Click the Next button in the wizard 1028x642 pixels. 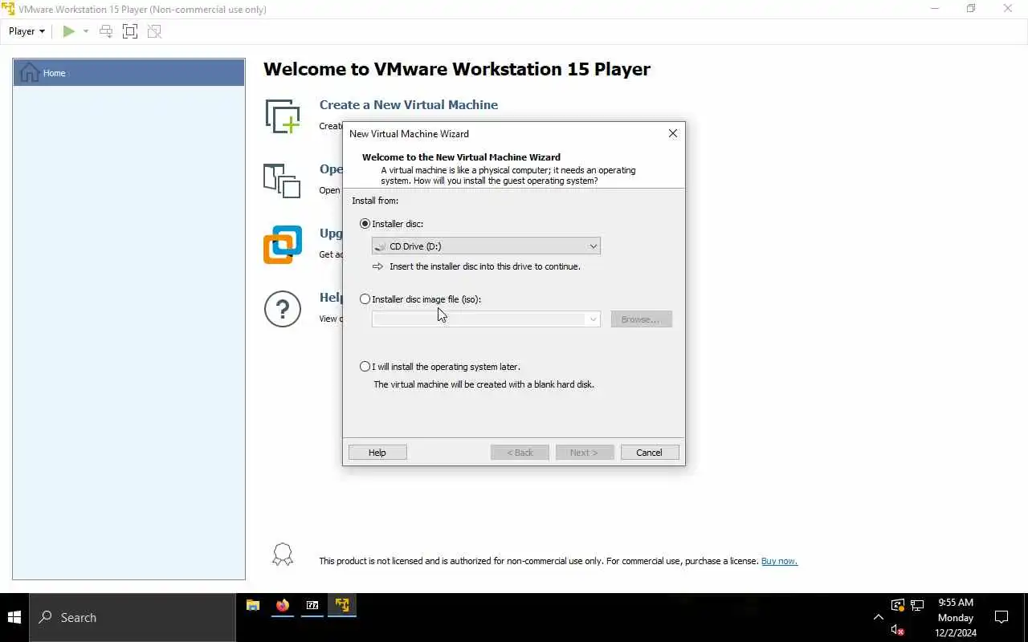(x=584, y=453)
